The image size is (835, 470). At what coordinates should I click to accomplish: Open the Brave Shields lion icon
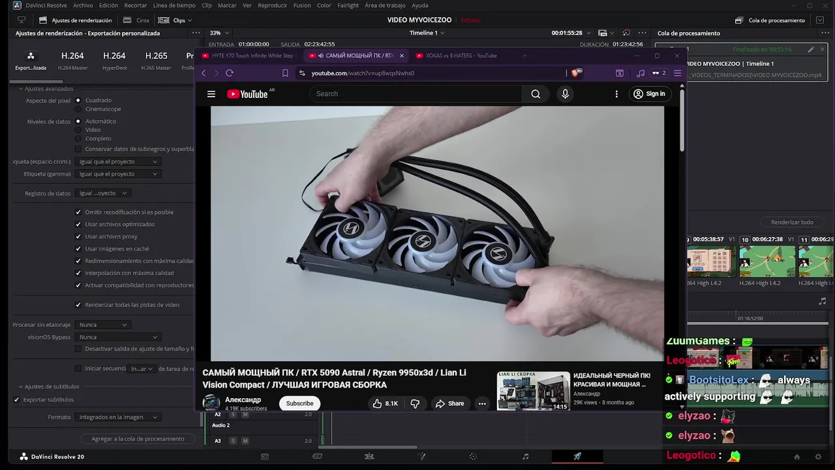(575, 73)
